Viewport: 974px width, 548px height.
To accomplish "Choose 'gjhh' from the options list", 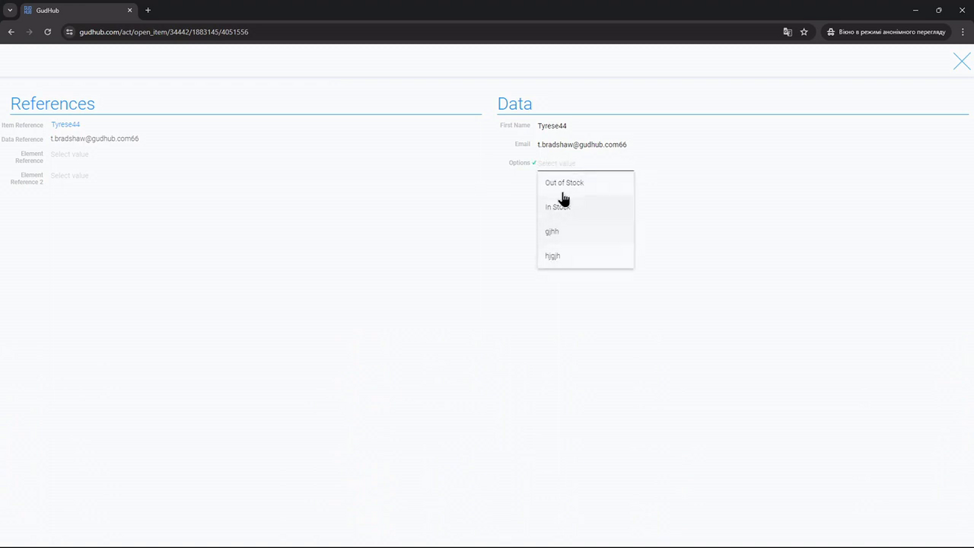I will 586,231.
